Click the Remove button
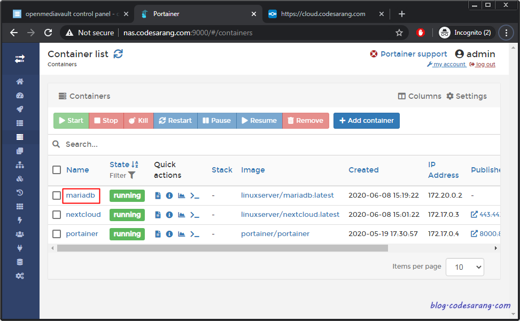The width and height of the screenshot is (520, 321). (306, 121)
